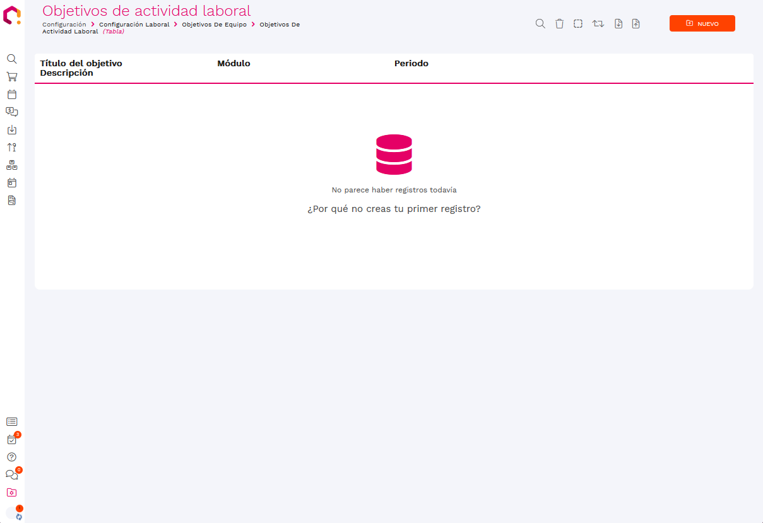Click the file upload arrow icon

coord(636,23)
